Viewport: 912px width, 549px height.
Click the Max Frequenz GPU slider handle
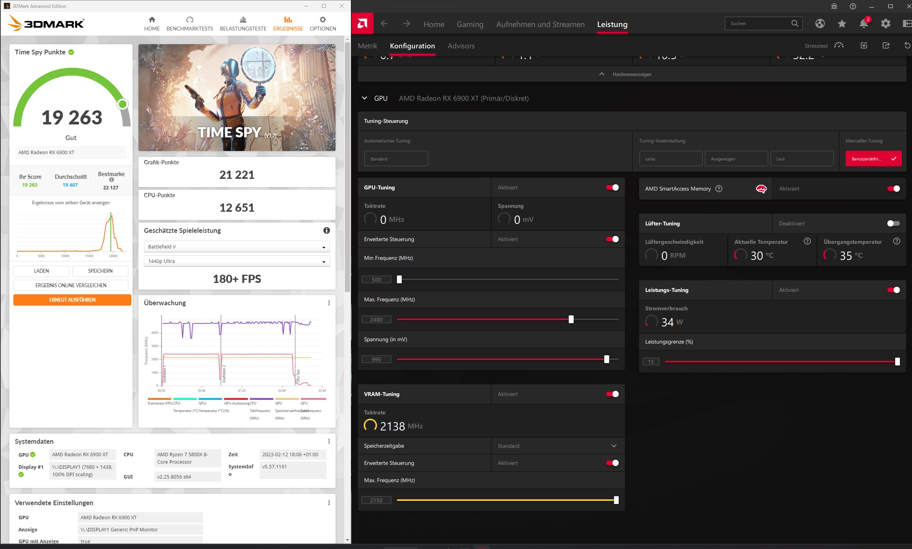point(571,319)
